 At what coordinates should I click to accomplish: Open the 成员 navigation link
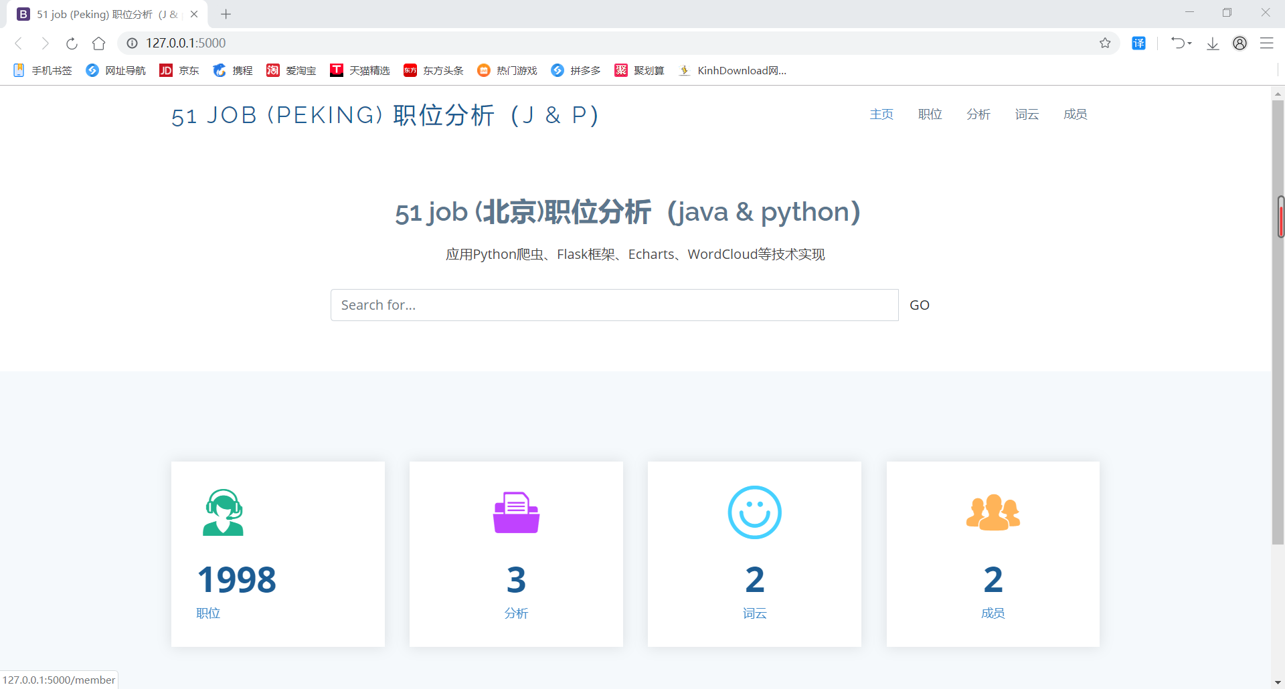[1075, 114]
